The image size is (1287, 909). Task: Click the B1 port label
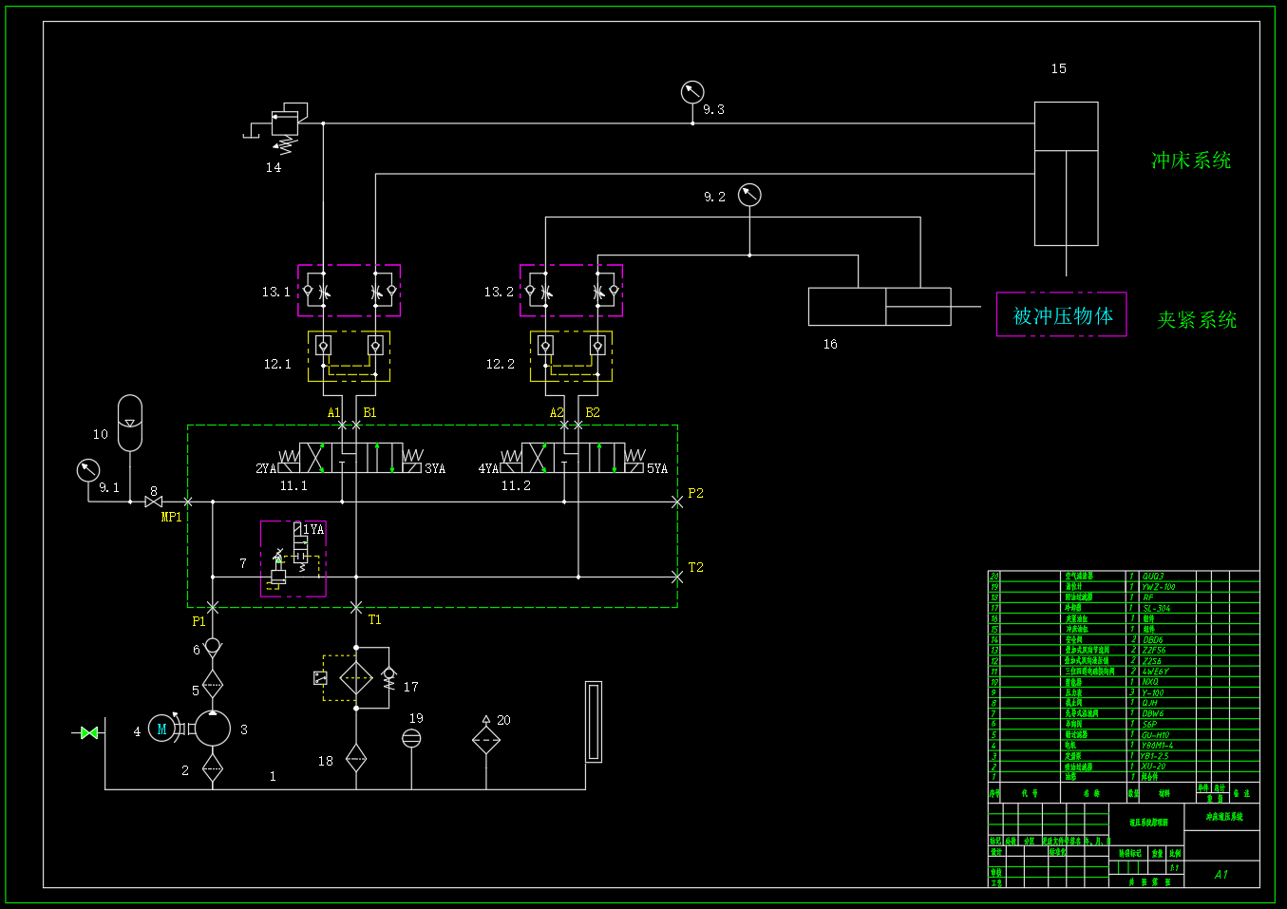click(369, 412)
